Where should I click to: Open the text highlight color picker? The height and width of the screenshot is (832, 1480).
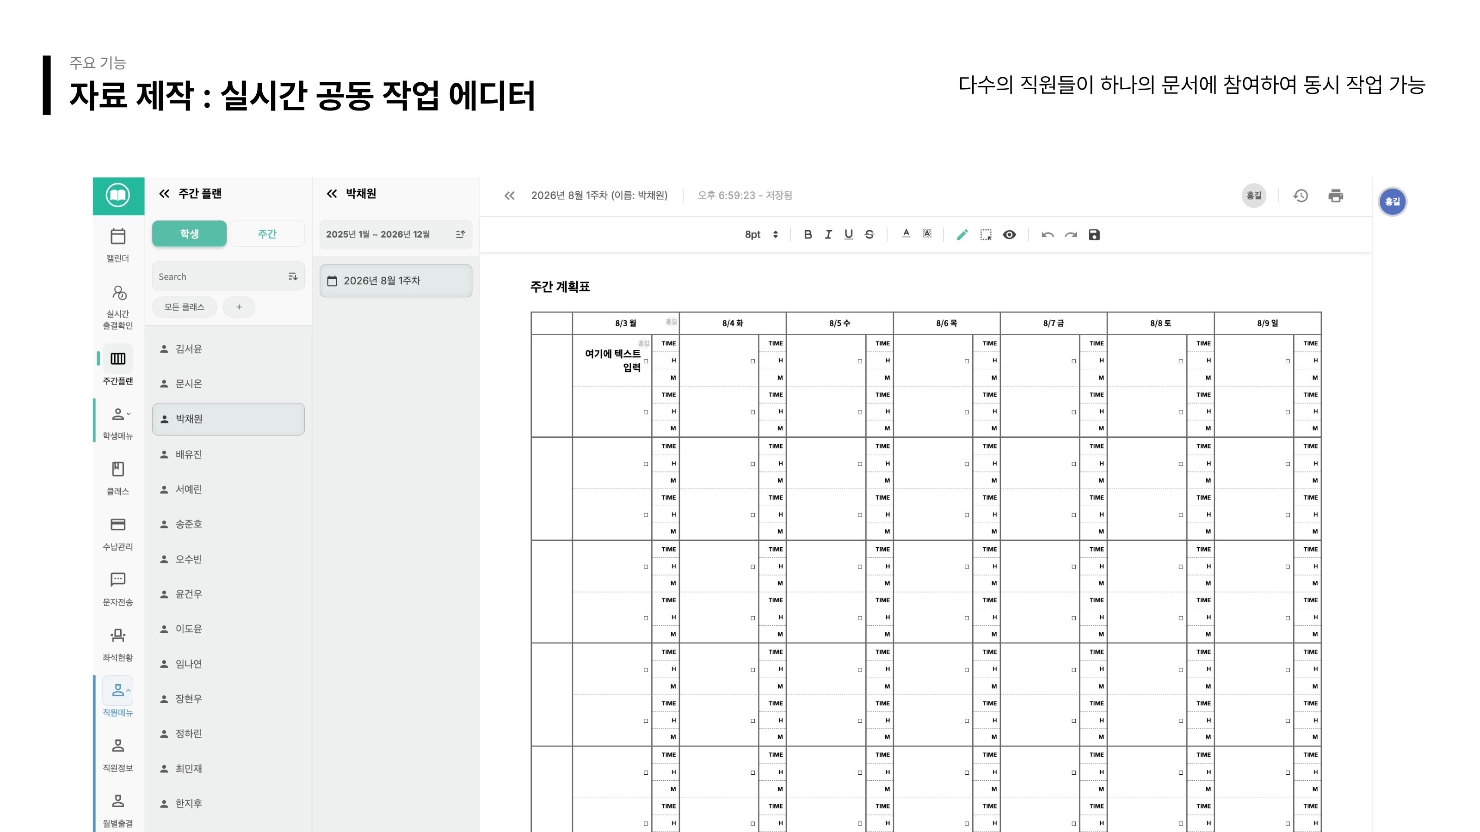[x=927, y=234]
